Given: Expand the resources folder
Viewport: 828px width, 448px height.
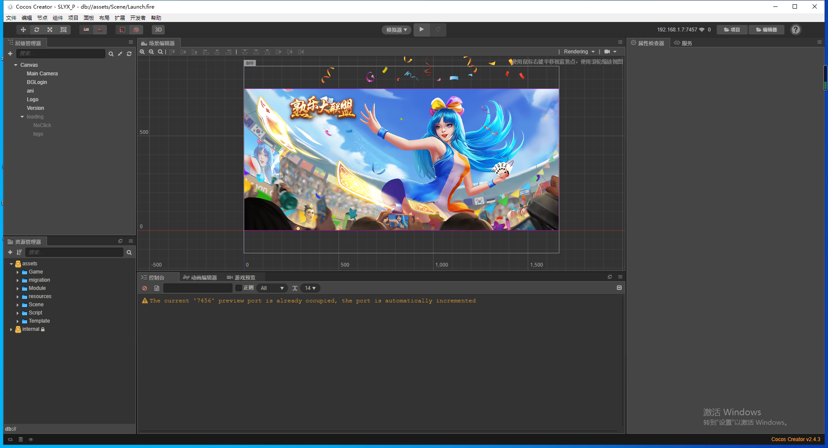Looking at the screenshot, I should 18,297.
